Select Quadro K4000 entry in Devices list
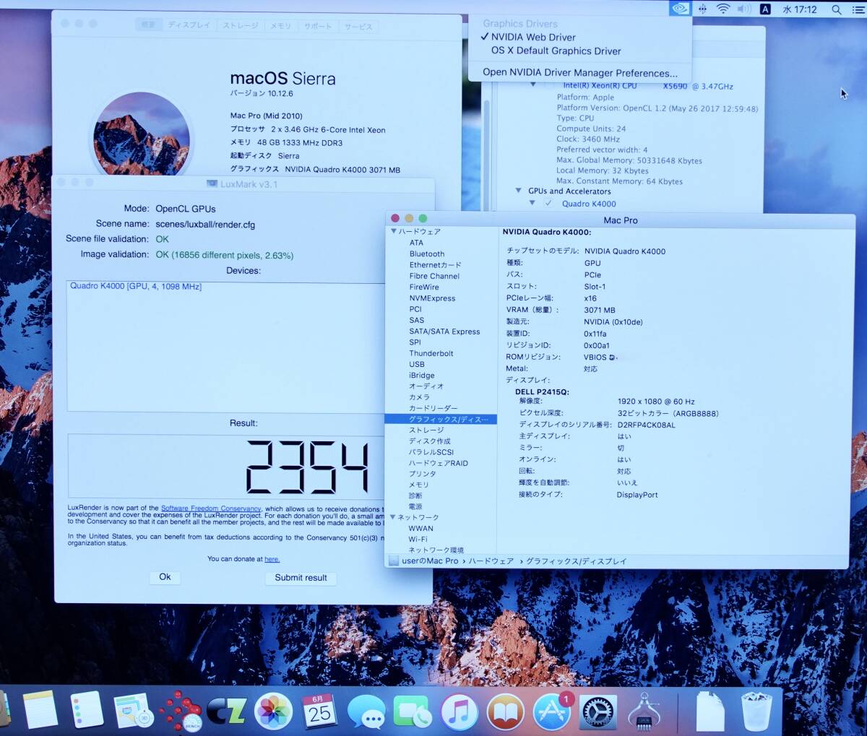867x736 pixels. coord(136,287)
